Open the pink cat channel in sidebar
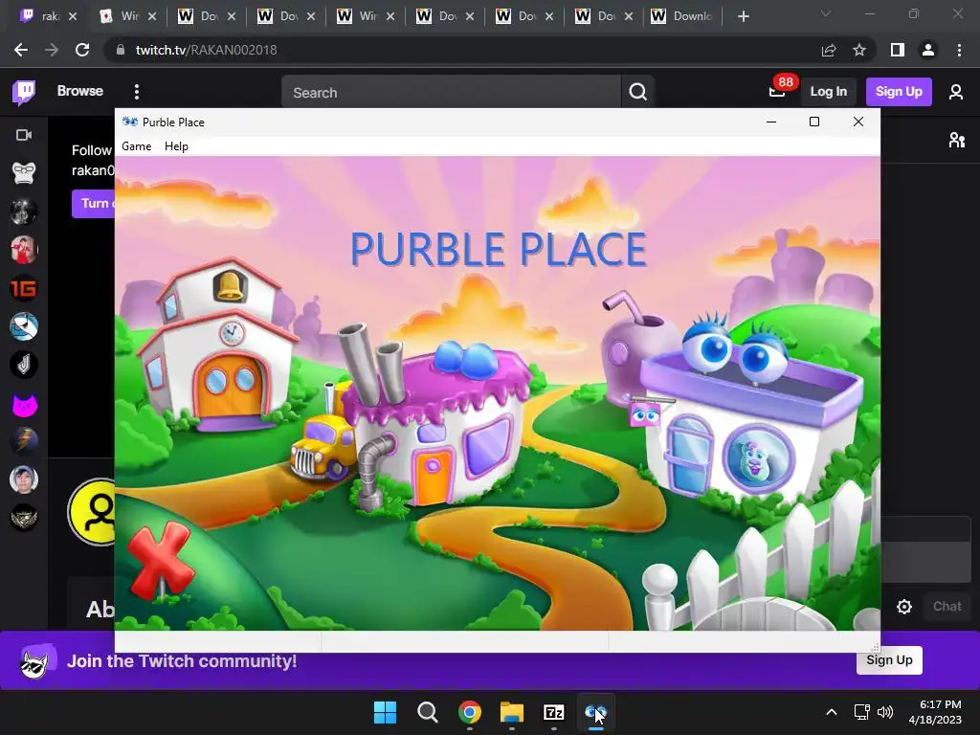 [x=24, y=404]
